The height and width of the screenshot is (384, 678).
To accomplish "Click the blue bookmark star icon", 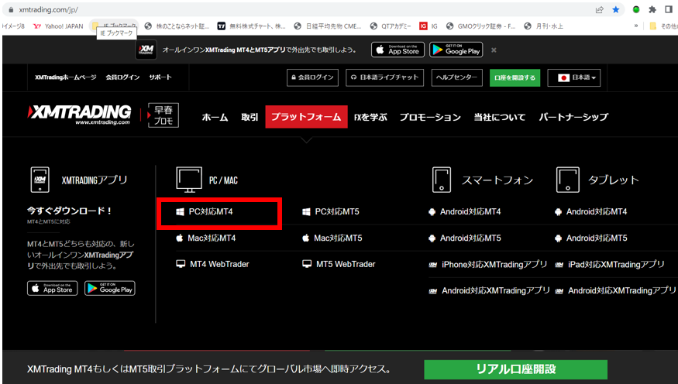I will click(616, 9).
